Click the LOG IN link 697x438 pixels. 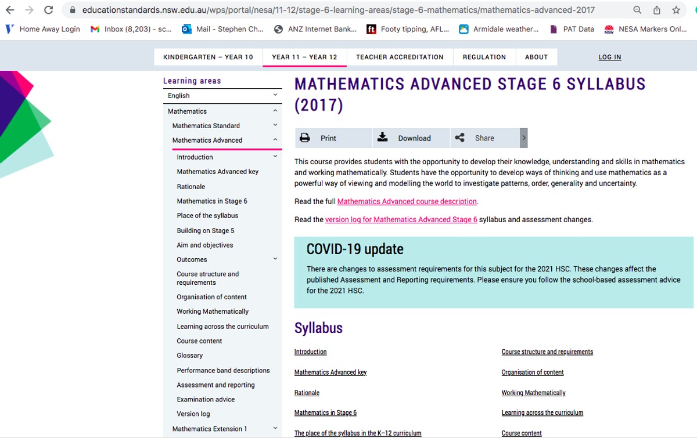tap(610, 57)
